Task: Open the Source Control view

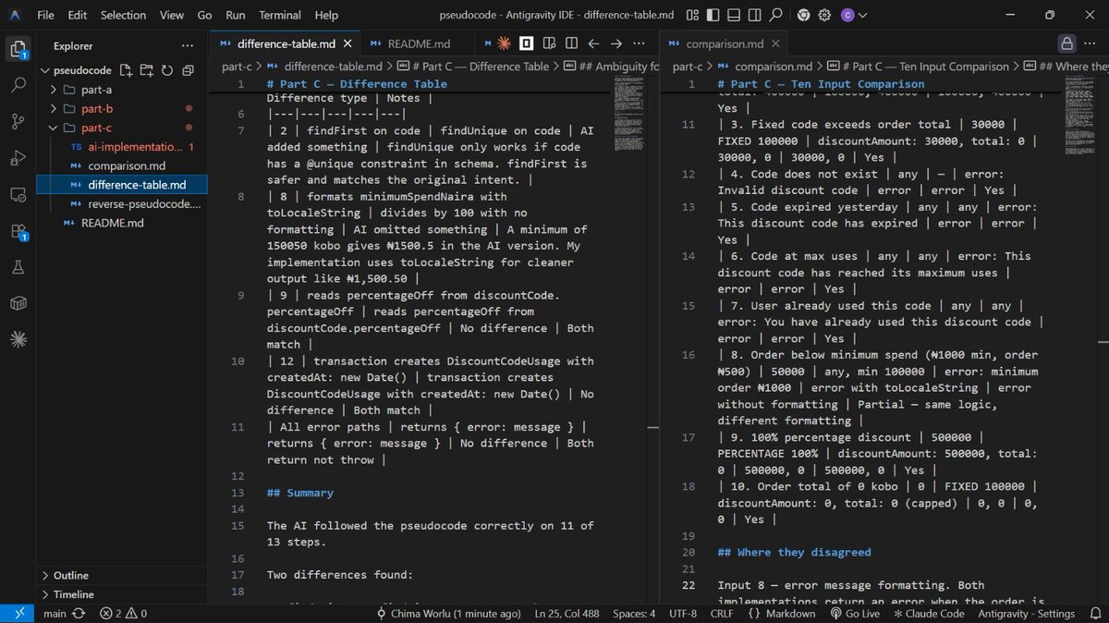Action: click(18, 121)
